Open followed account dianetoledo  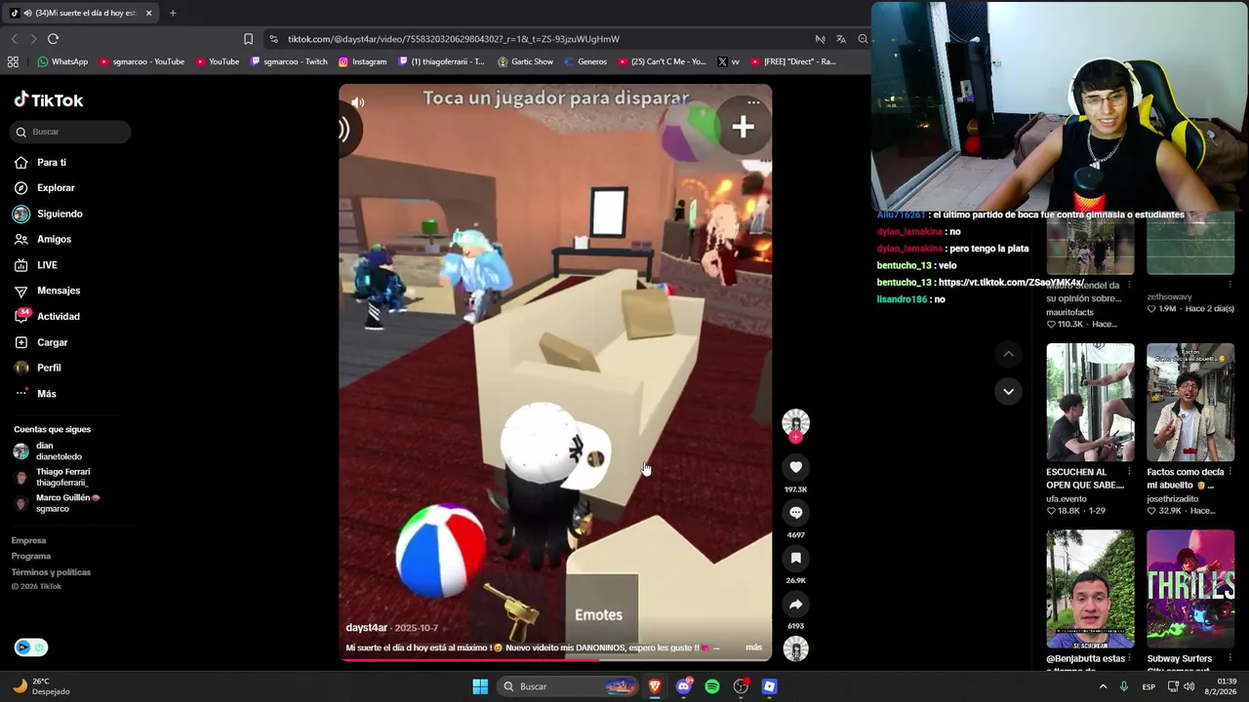(x=49, y=451)
